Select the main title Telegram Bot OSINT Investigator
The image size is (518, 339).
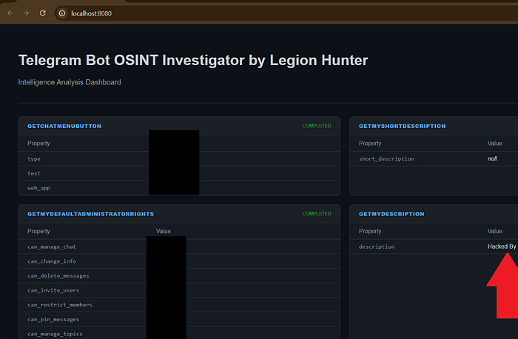pos(193,61)
